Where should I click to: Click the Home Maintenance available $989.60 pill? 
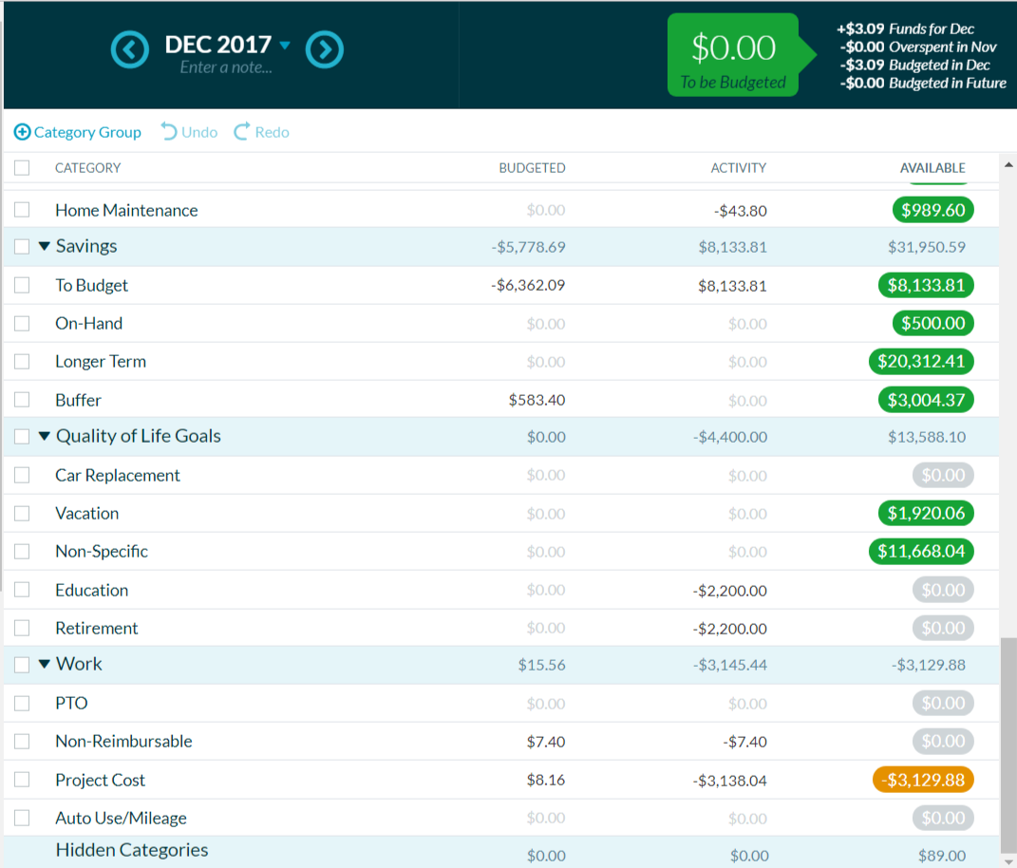932,210
